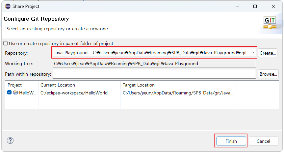Uncheck the HelloWorld project checkbox
Viewport: 284px width, 153px height.
click(10, 92)
